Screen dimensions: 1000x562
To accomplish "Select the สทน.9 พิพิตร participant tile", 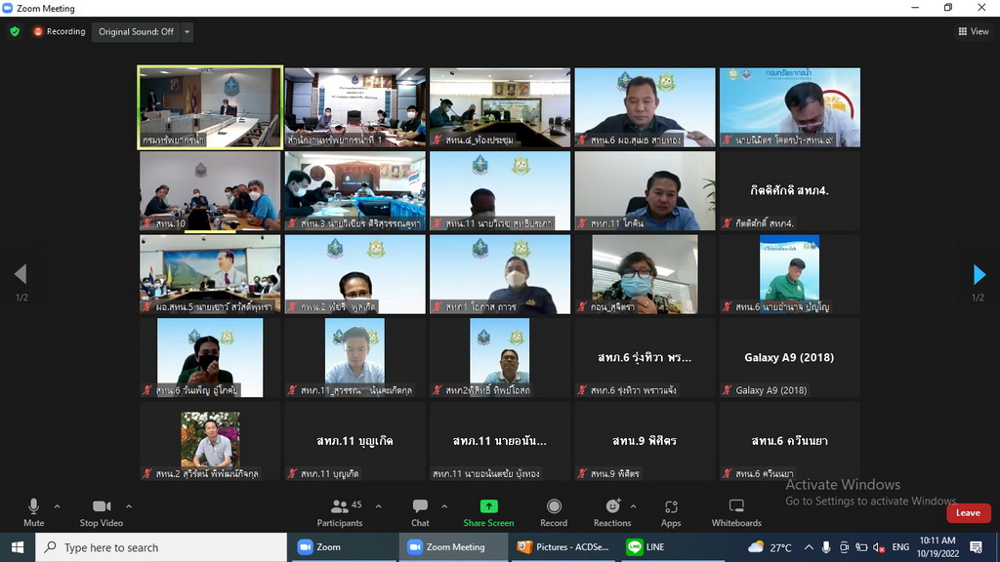I will click(645, 442).
